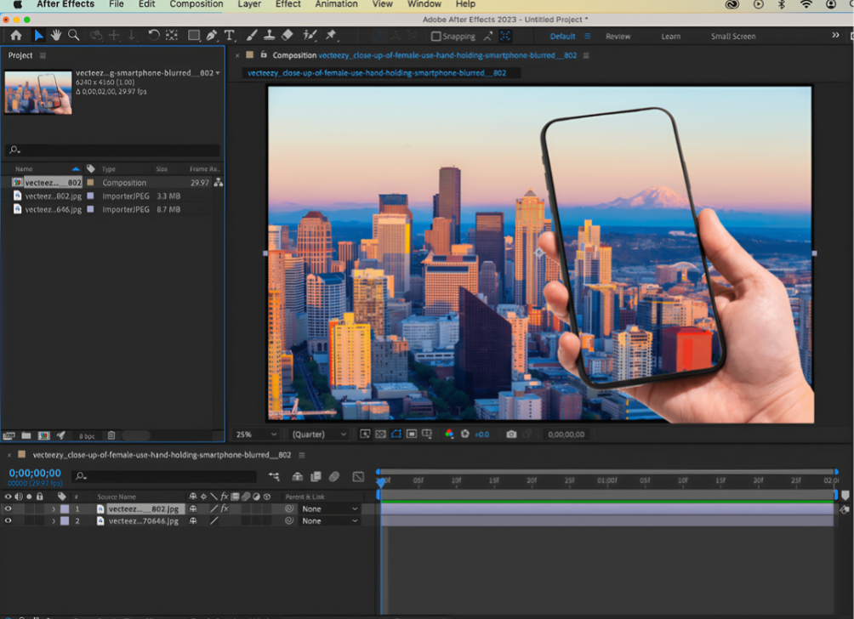Select the Rectangle shape tool
The width and height of the screenshot is (854, 619).
tap(192, 36)
